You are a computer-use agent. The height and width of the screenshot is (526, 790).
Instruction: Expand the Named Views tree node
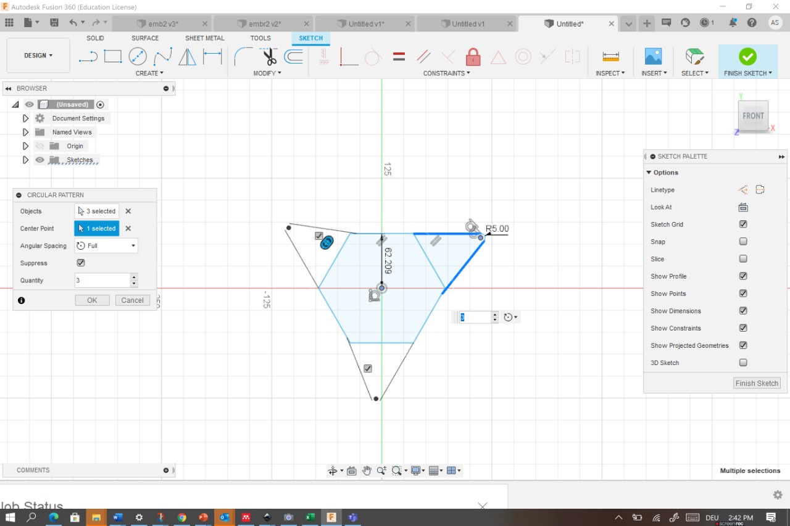[x=25, y=132]
